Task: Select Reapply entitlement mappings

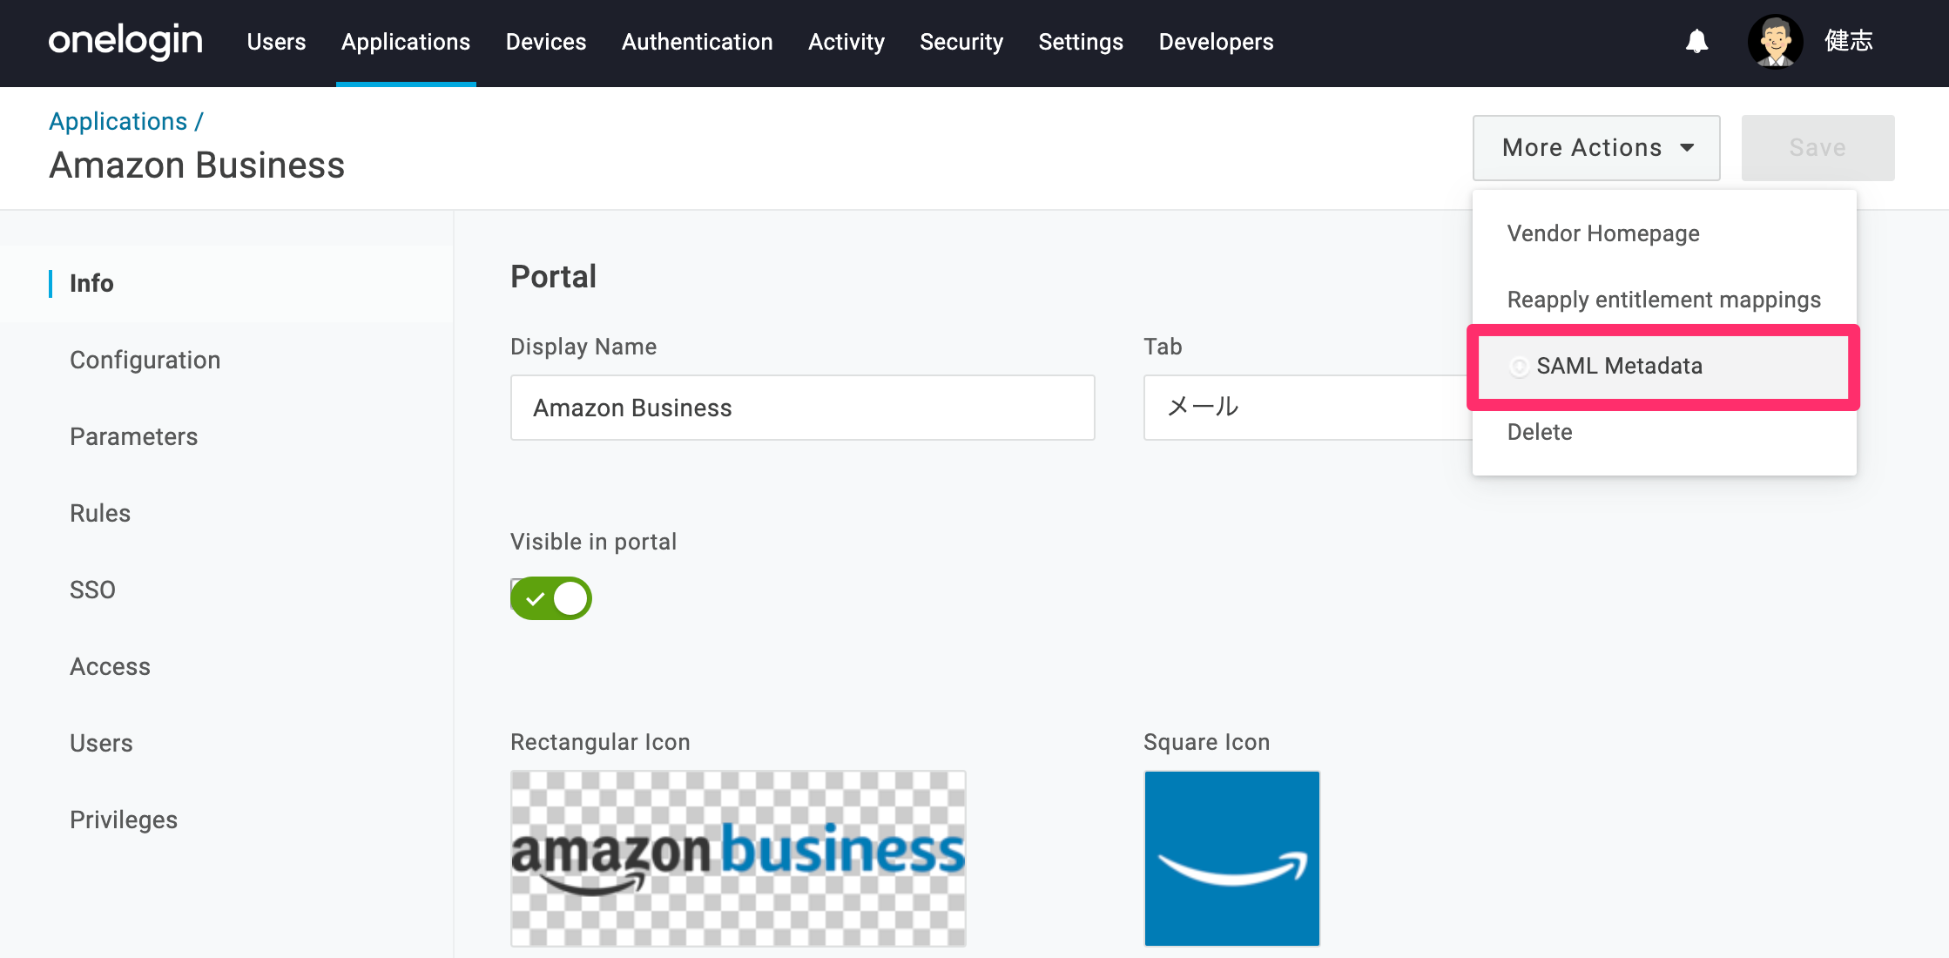Action: point(1664,300)
